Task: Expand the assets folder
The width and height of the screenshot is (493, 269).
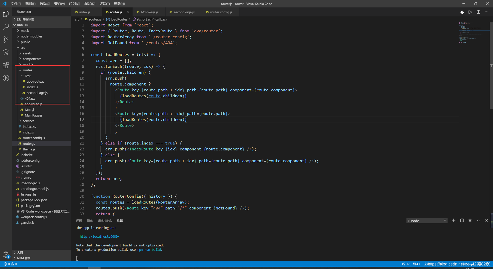Action: click(x=42, y=53)
